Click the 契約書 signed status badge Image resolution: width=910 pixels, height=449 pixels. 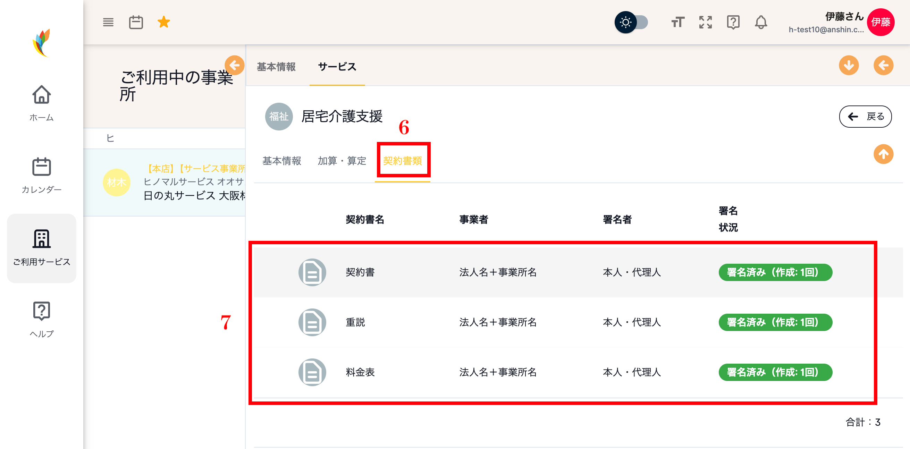(775, 272)
